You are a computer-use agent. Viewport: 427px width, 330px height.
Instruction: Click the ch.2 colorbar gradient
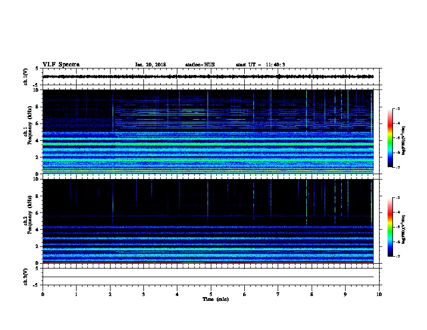point(390,227)
